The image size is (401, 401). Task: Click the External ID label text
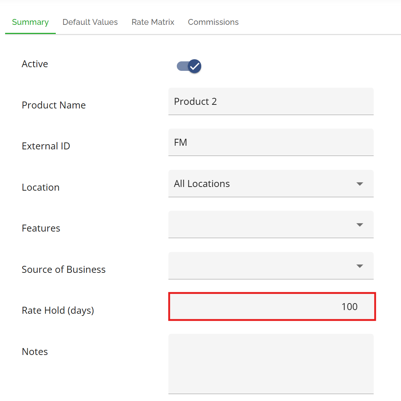[46, 146]
